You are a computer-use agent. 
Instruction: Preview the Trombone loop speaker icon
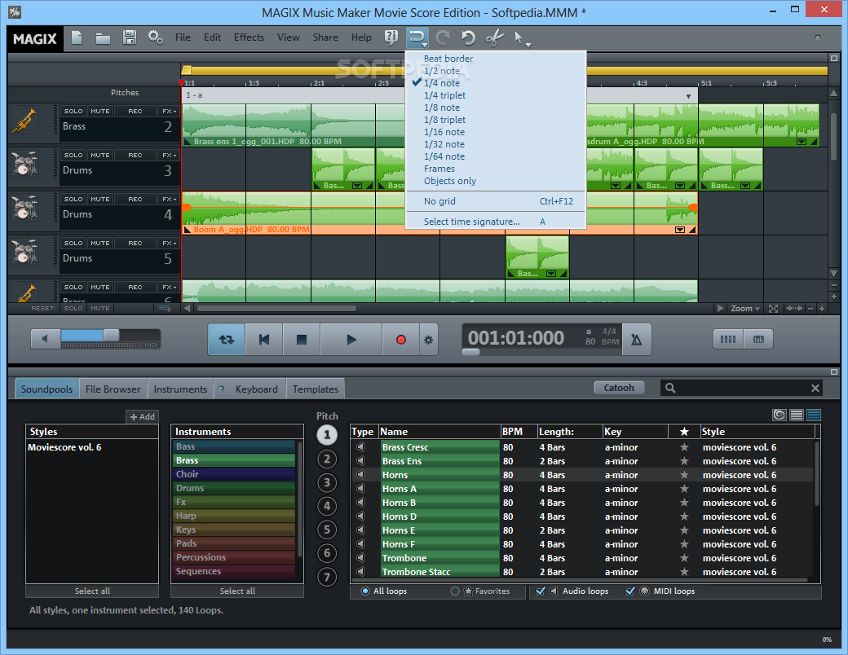pos(360,558)
